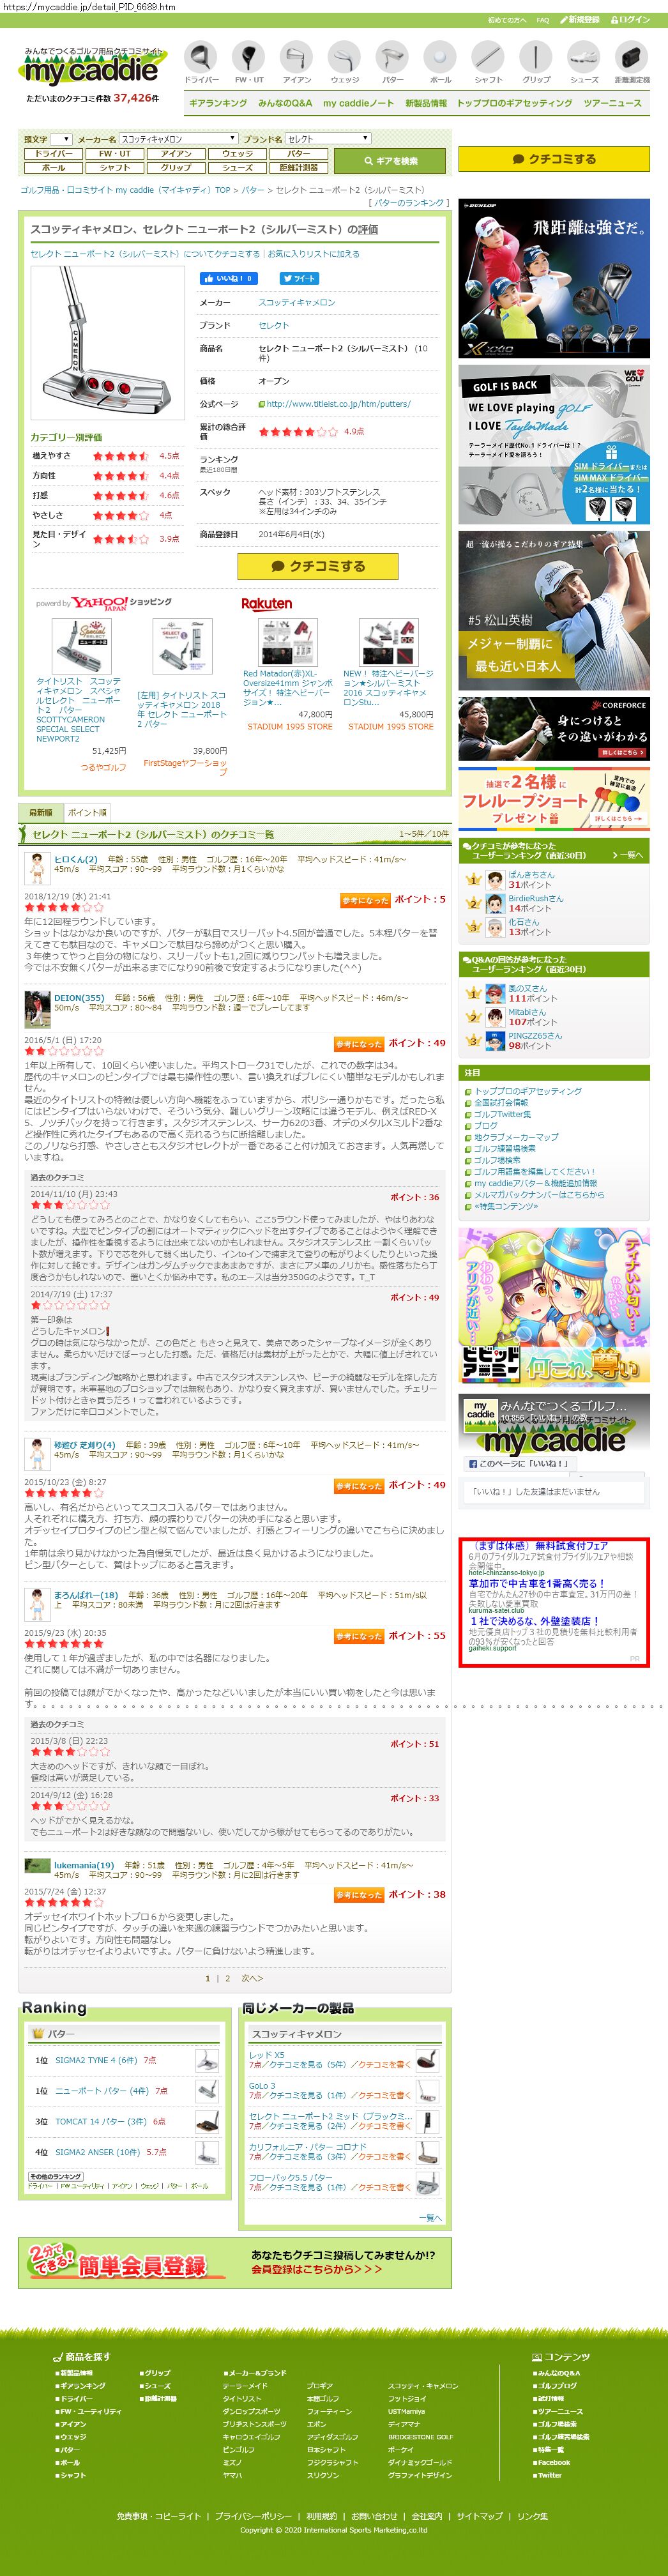Toggle the ドライバー filter in gear search
Viewport: 668px width, 2576px height.
52,154
